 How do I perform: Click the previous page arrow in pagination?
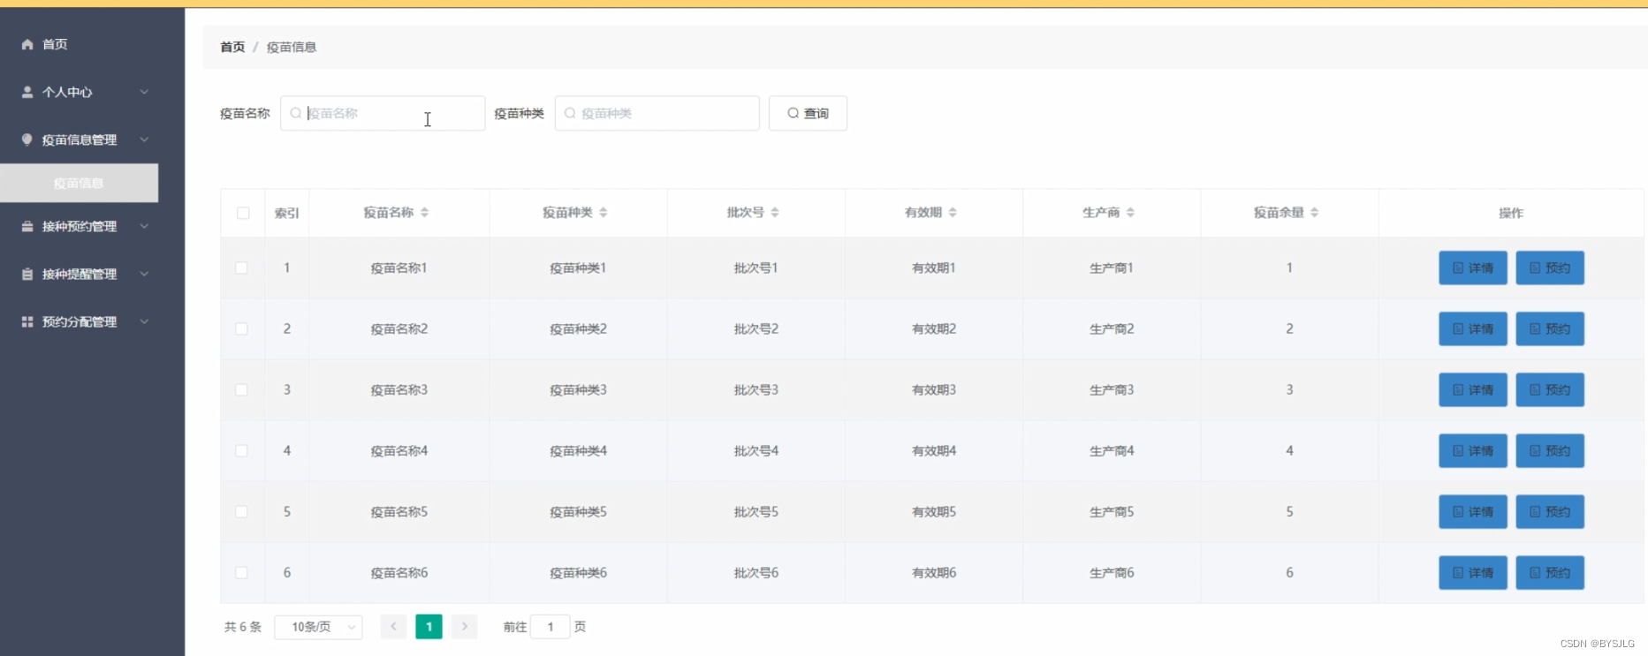coord(393,627)
